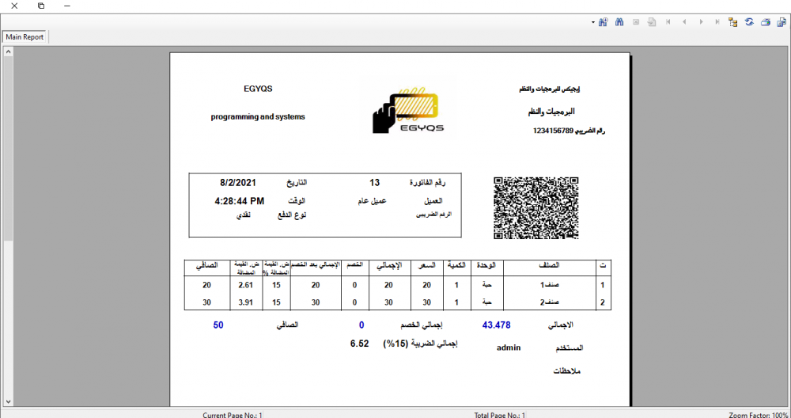Export the report using the export icon
Screen dimensions: 791x418
(782, 22)
